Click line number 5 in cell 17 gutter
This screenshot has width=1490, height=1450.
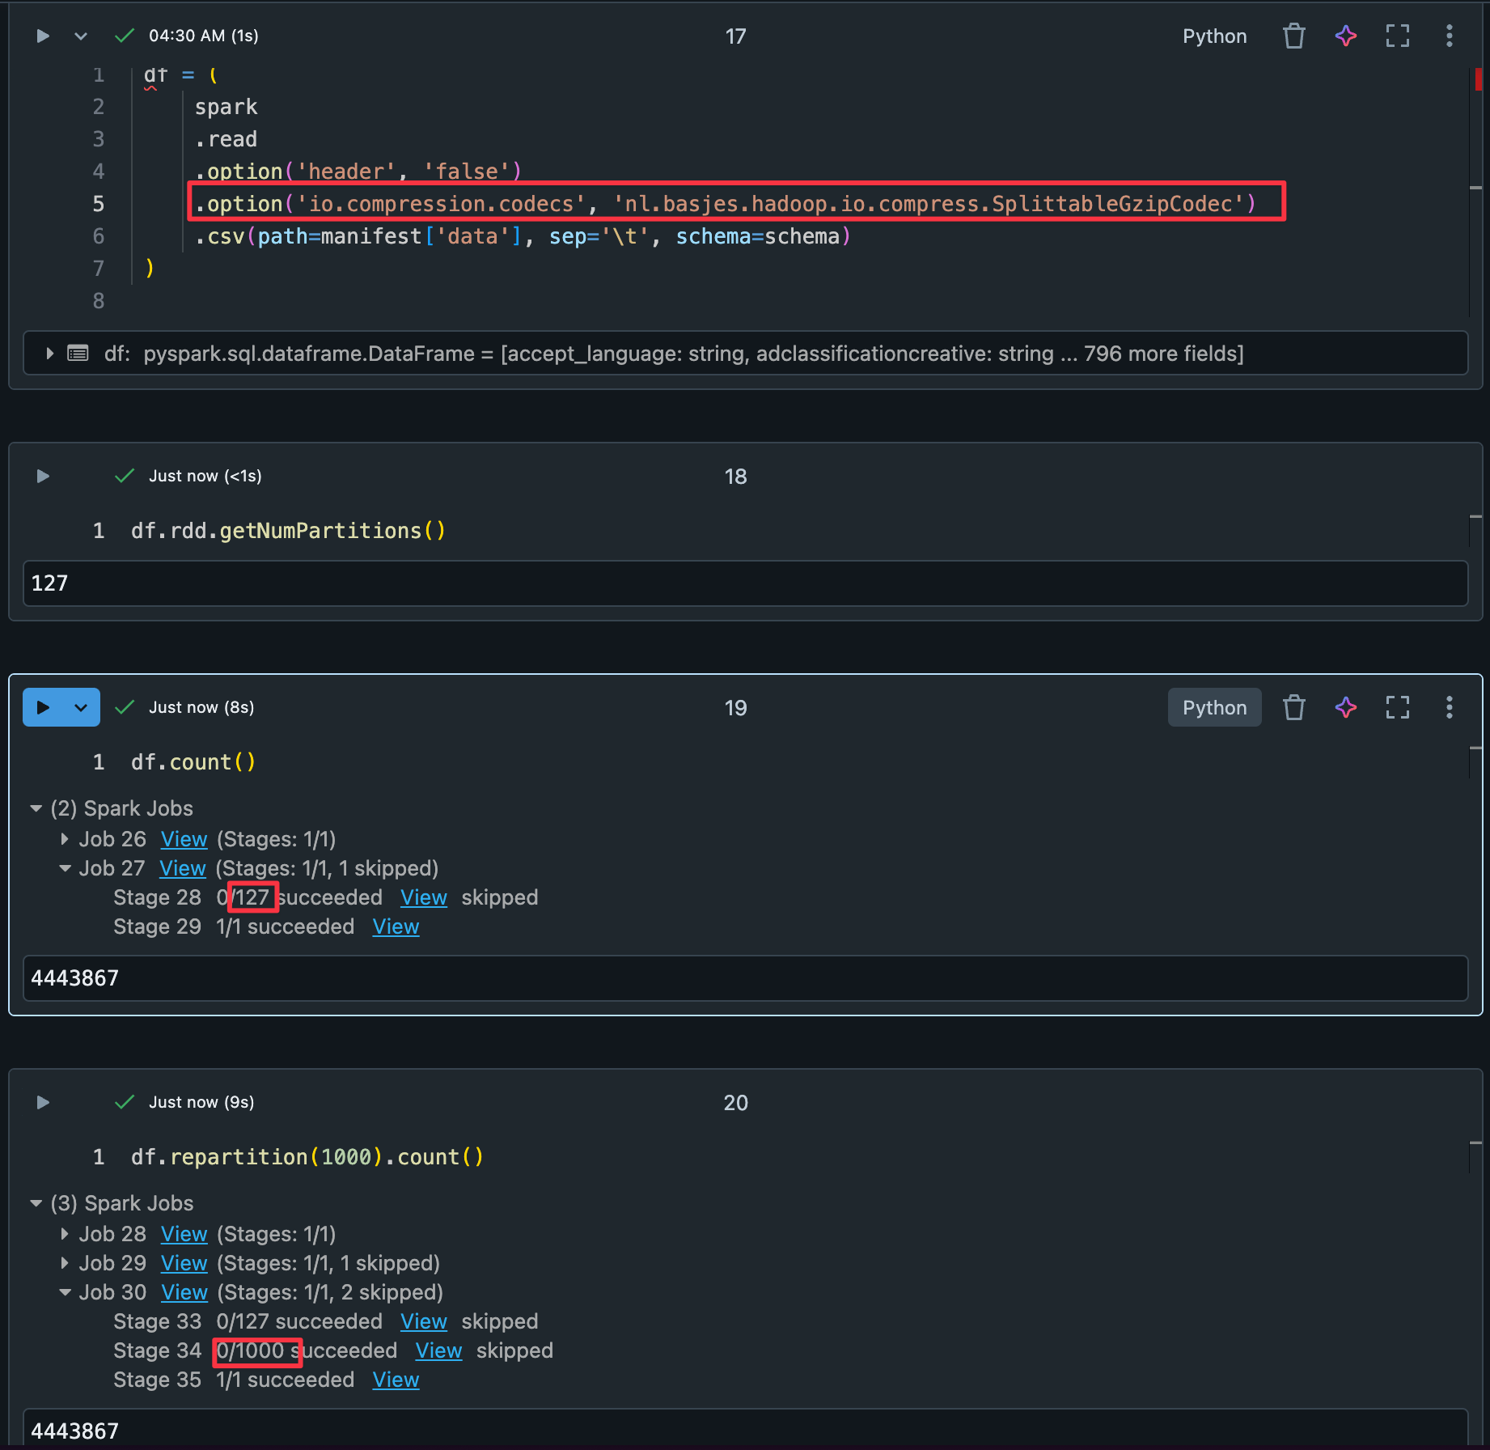point(98,204)
